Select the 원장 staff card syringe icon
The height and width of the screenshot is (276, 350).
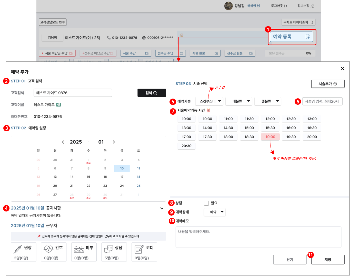[x=18, y=249]
